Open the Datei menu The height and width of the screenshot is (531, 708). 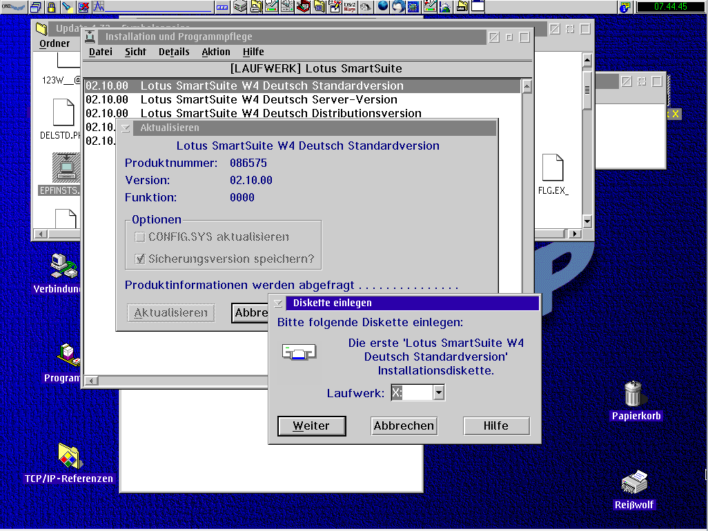point(101,52)
